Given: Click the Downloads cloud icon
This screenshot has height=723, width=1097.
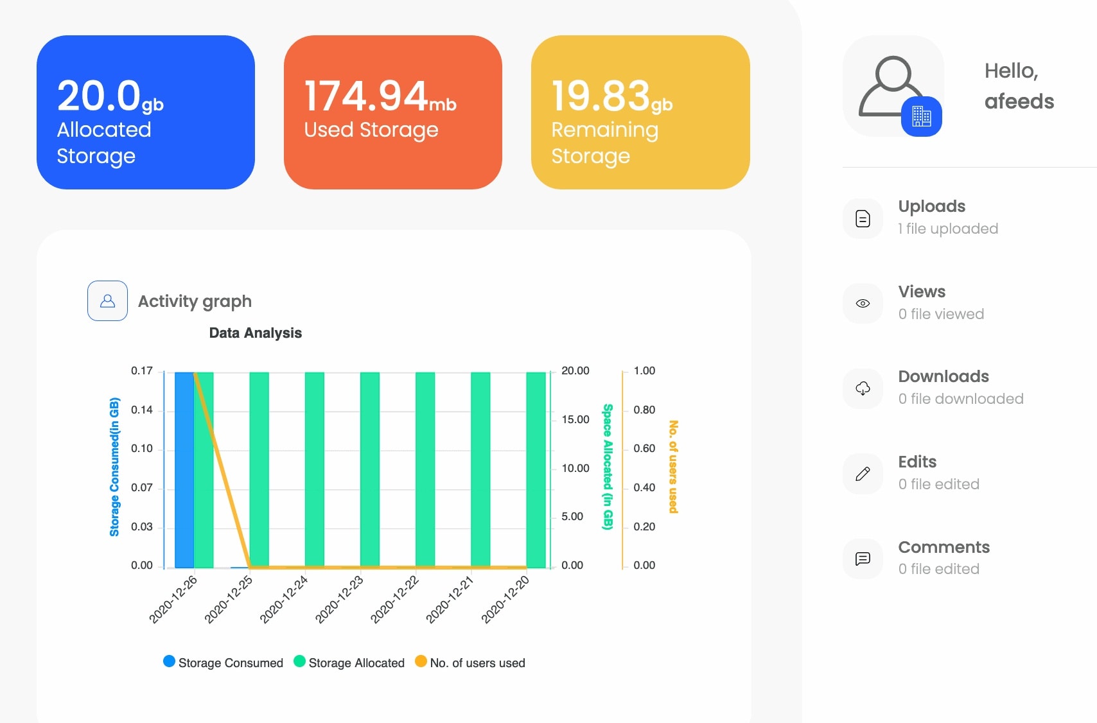Looking at the screenshot, I should tap(863, 388).
